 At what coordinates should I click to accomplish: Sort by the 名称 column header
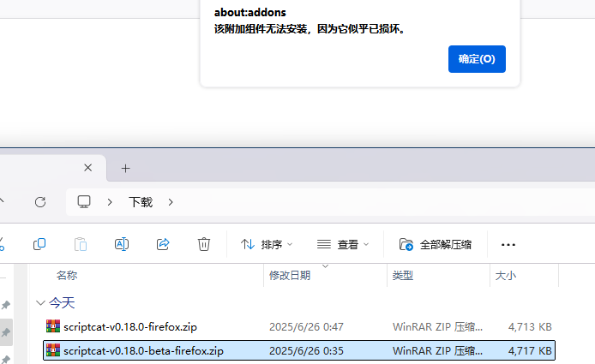[x=67, y=276]
